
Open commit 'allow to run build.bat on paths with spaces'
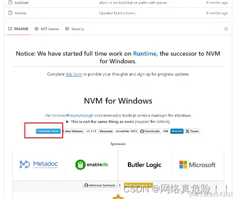coord(133,3)
